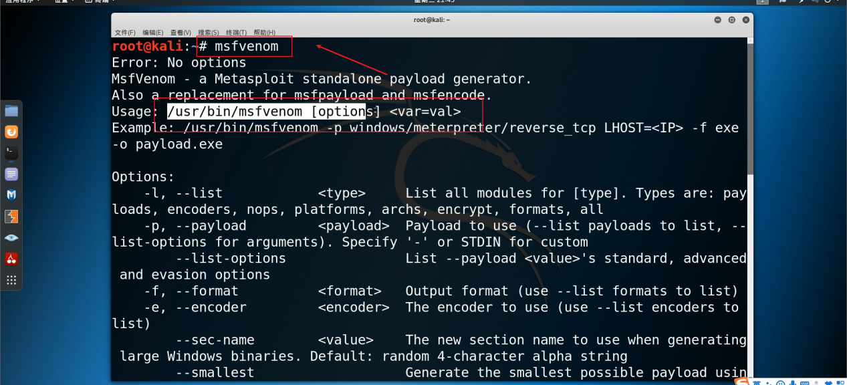Open the 帮助(H) menu in the terminal
The image size is (847, 385).
pos(264,33)
